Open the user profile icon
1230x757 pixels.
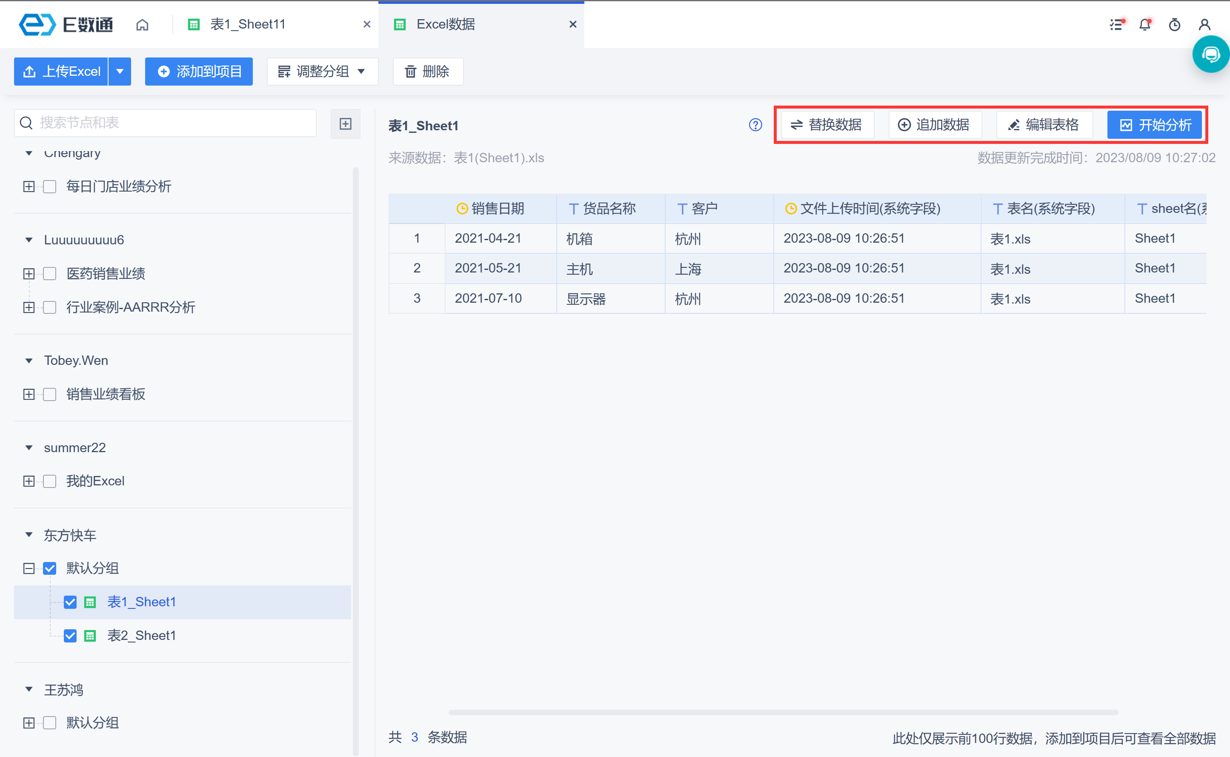click(1204, 25)
